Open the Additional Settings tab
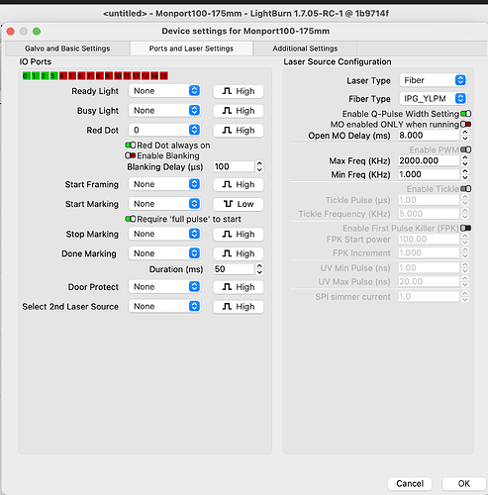 pyautogui.click(x=305, y=49)
